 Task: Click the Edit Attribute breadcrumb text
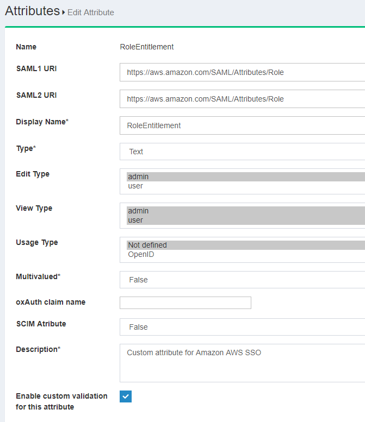pos(90,12)
